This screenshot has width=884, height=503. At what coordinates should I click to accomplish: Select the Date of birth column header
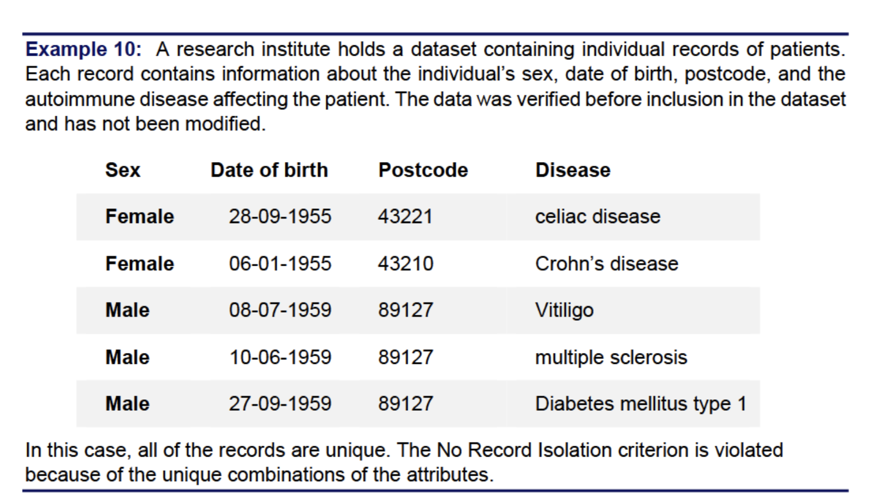pos(270,170)
